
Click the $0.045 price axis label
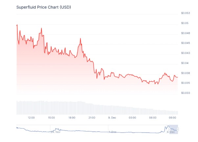tap(186, 43)
